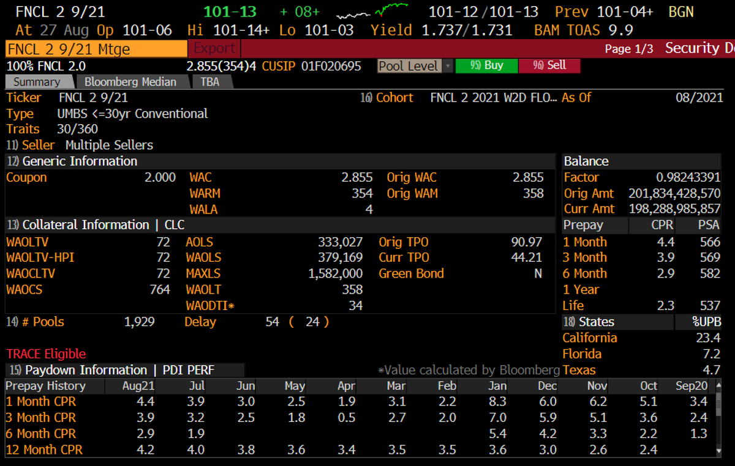Click the Aug21 column header
735x466 pixels.
point(138,386)
